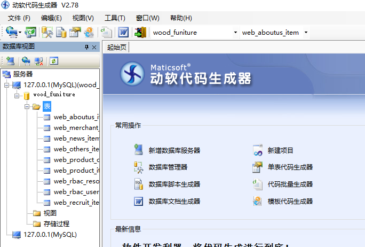365x247 pixels.
Task: Click the 数据库管理器 link
Action: (x=168, y=167)
